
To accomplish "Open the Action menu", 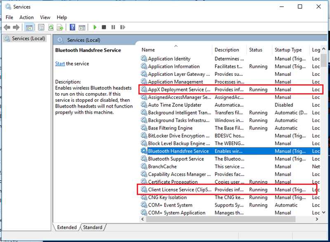I will coord(26,17).
